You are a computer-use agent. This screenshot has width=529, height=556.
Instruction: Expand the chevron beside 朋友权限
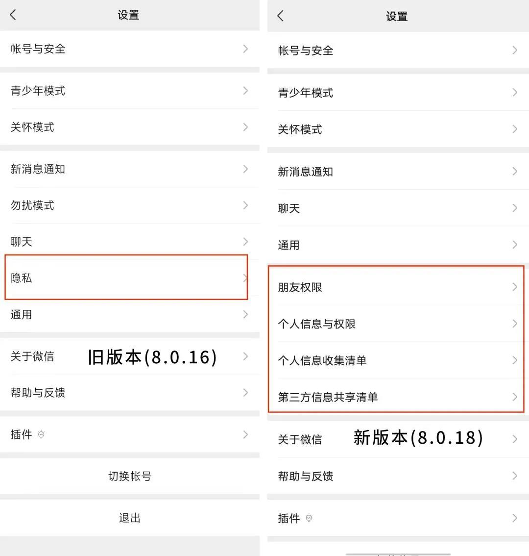coord(514,287)
